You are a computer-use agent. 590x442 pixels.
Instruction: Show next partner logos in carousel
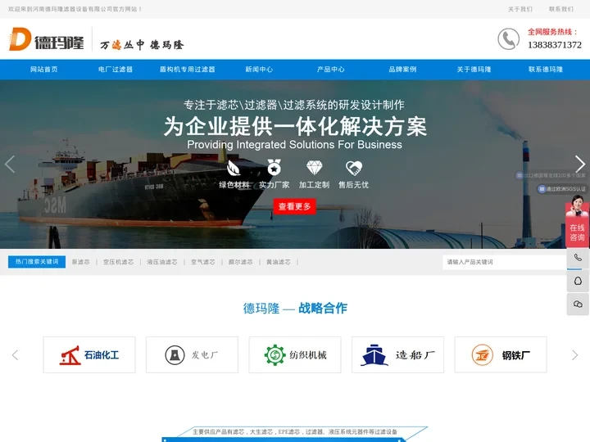pyautogui.click(x=574, y=354)
